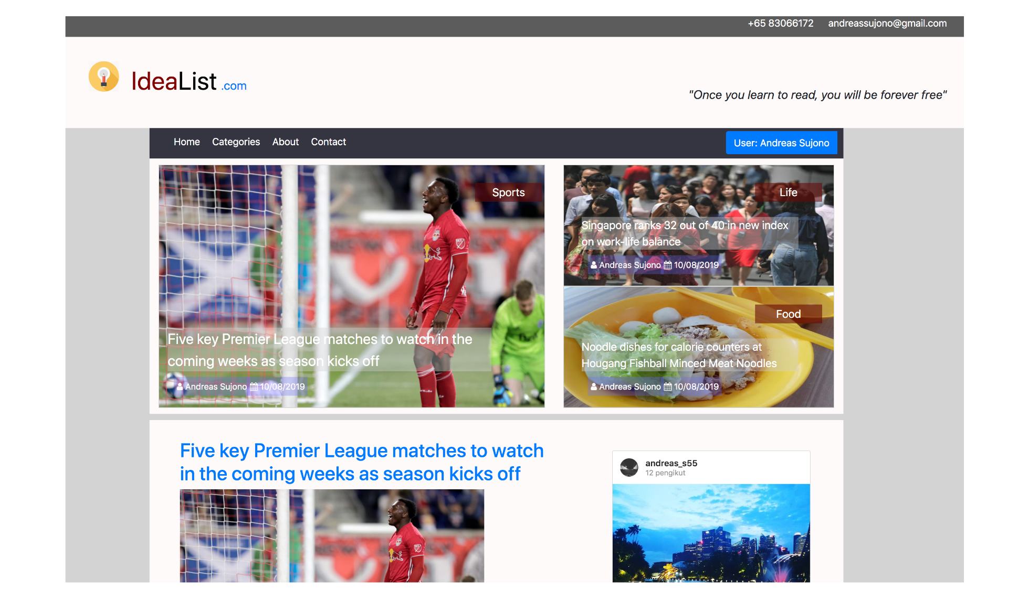Open the Contact page in navbar
Viewport: 1029px width, 601px height.
point(328,142)
